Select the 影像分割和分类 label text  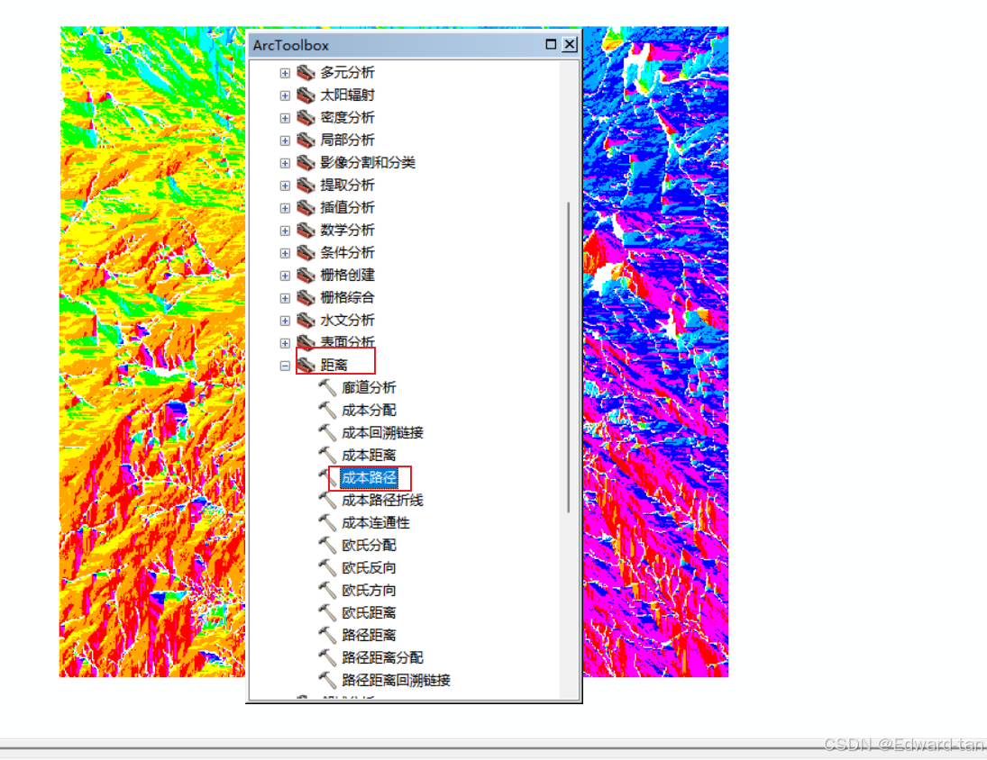pos(368,163)
